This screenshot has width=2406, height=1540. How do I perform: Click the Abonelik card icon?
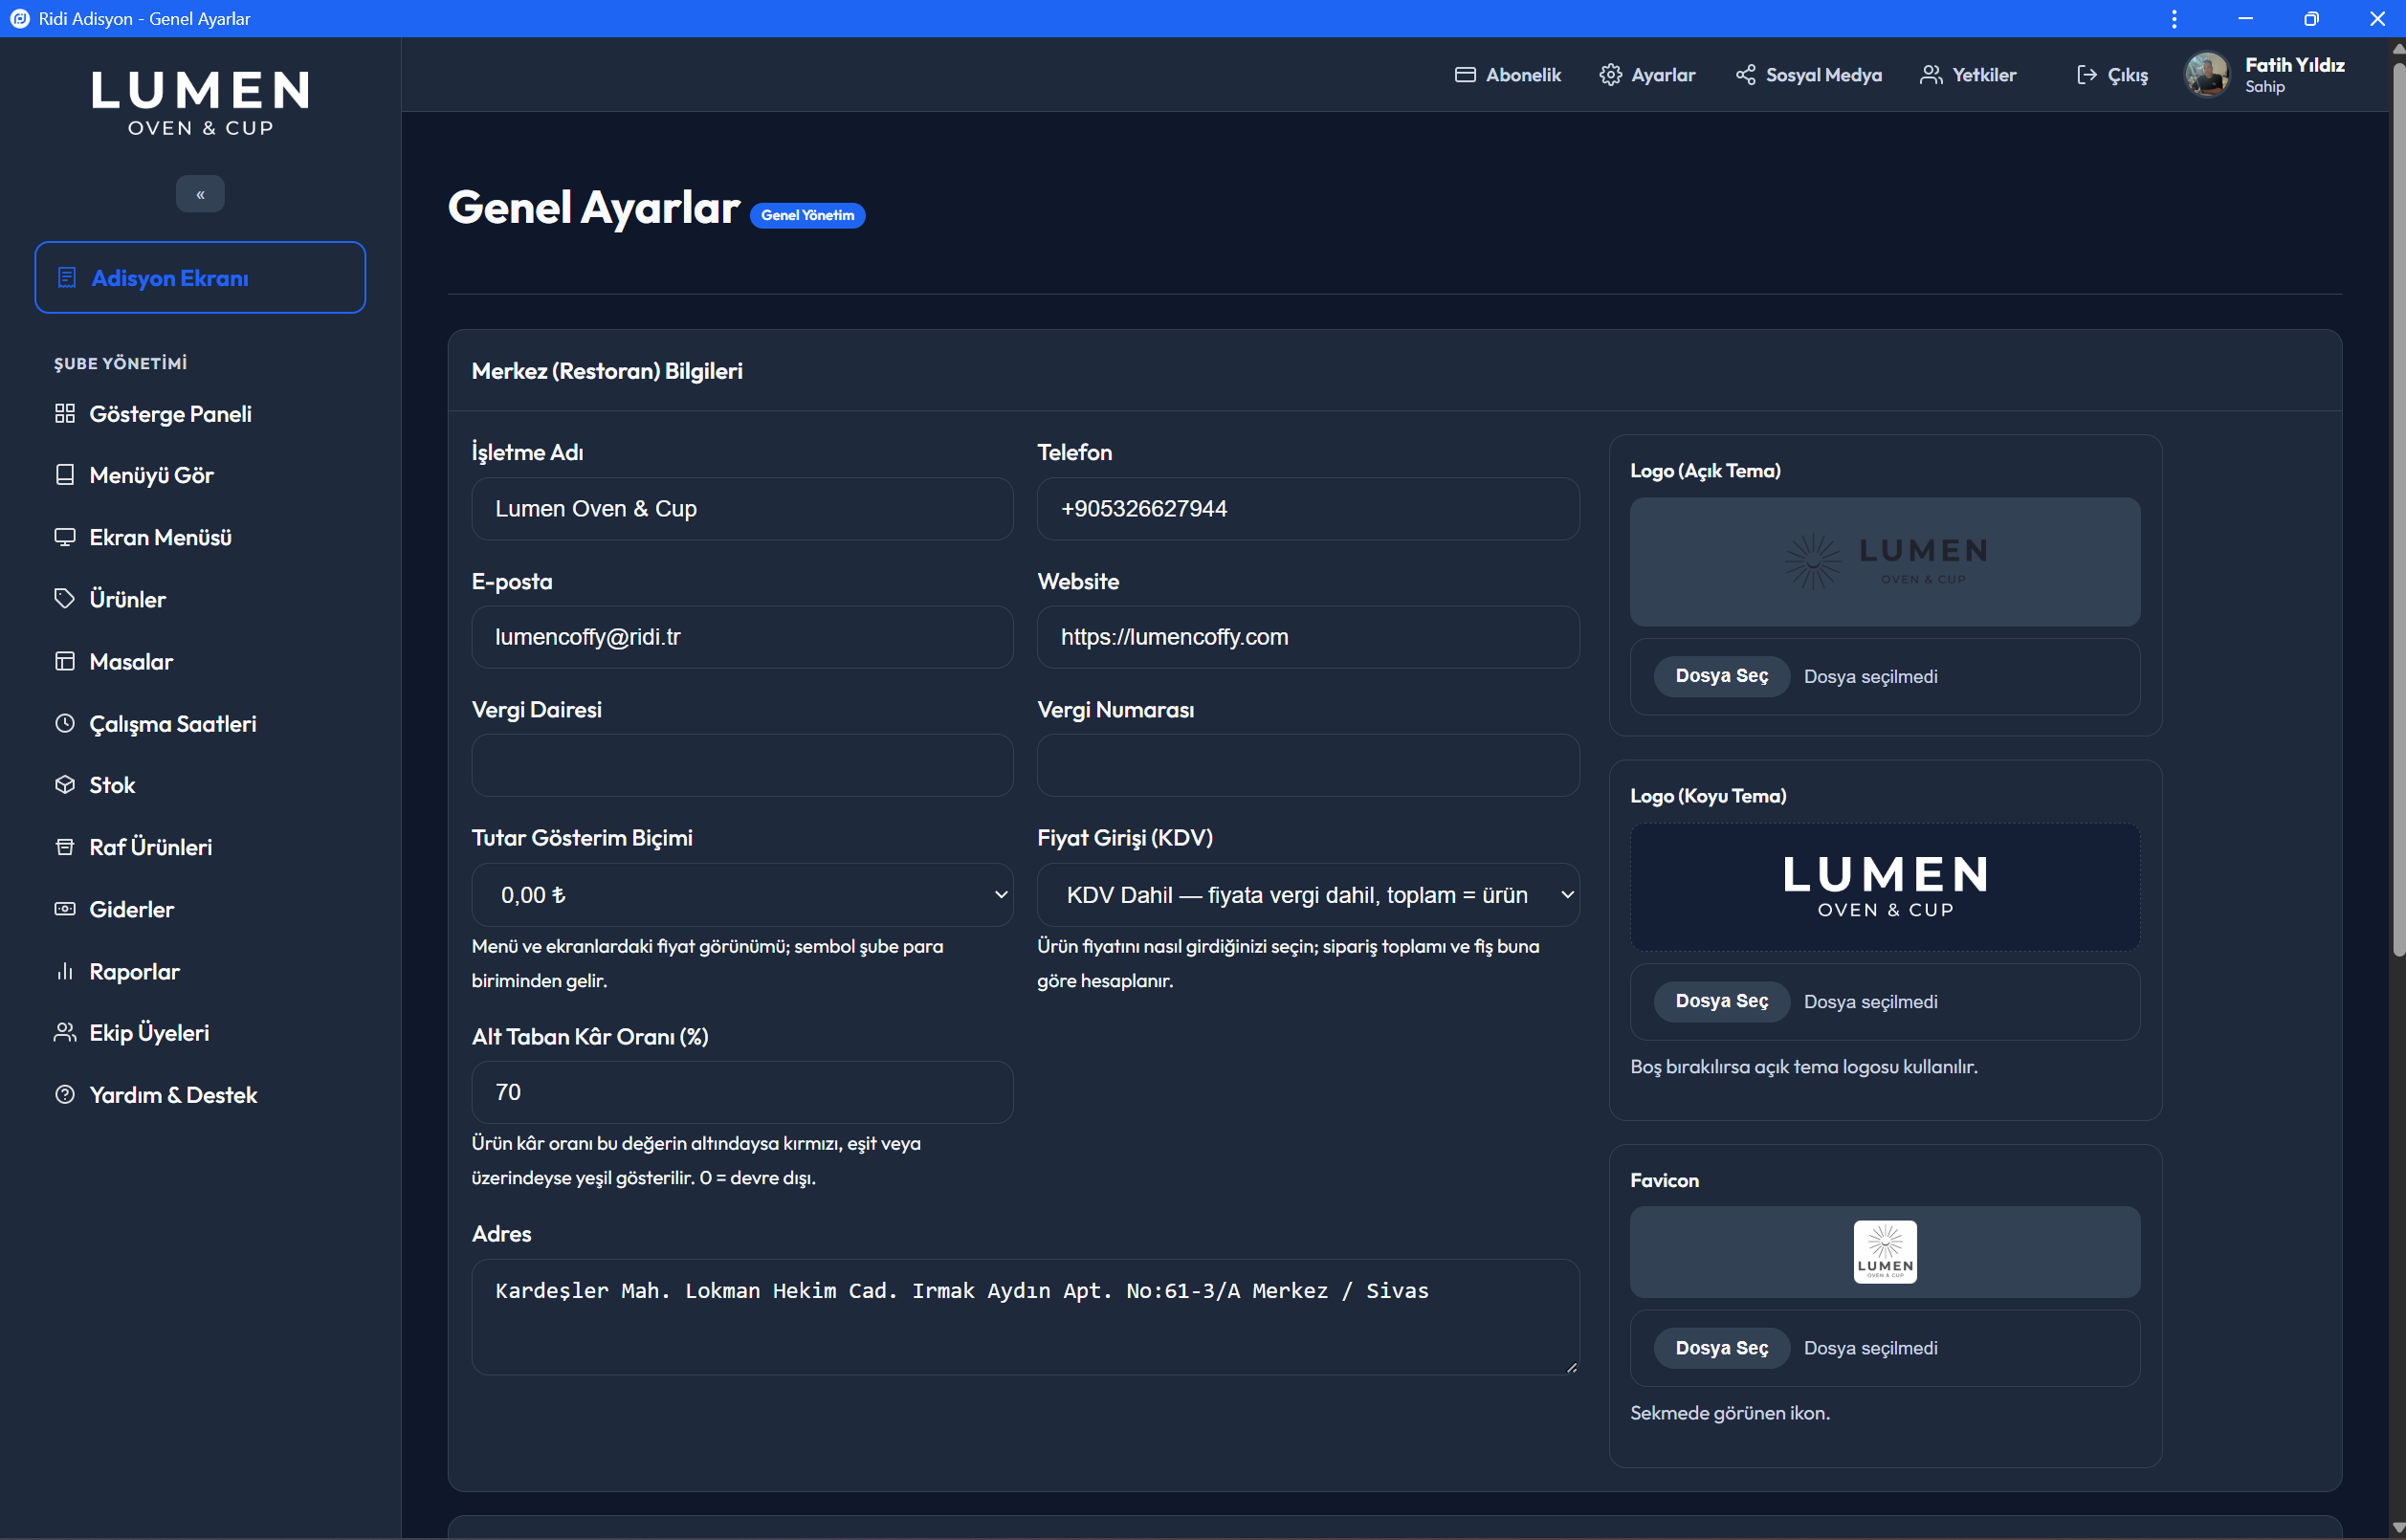tap(1465, 75)
